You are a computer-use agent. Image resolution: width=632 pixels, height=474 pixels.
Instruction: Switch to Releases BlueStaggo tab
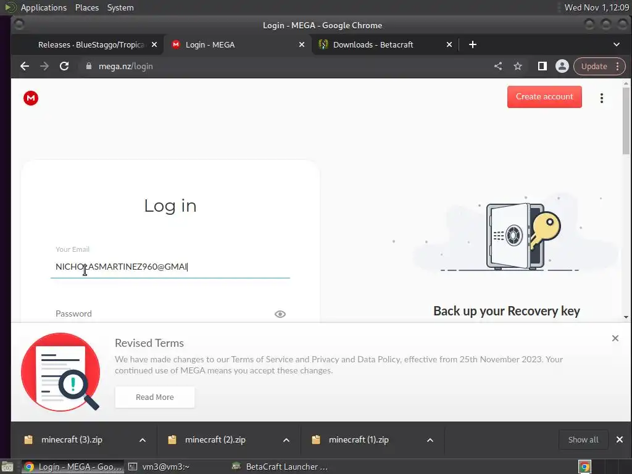[88, 44]
